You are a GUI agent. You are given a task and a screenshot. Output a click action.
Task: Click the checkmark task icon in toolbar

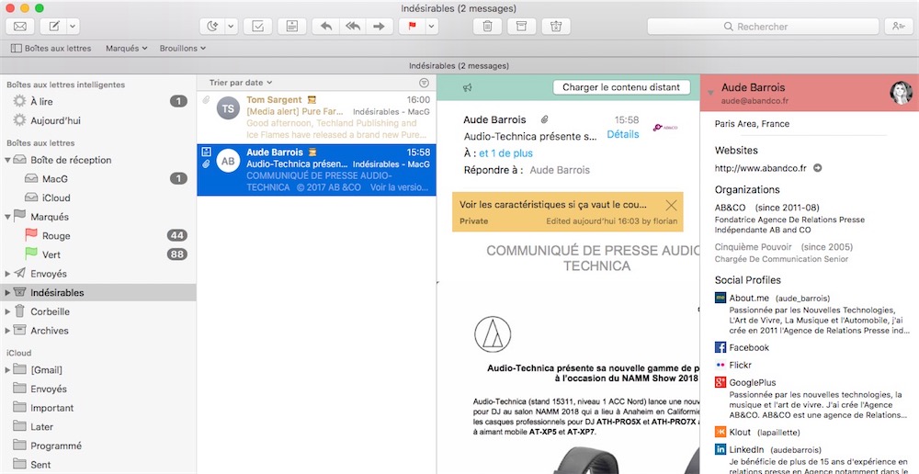click(257, 27)
